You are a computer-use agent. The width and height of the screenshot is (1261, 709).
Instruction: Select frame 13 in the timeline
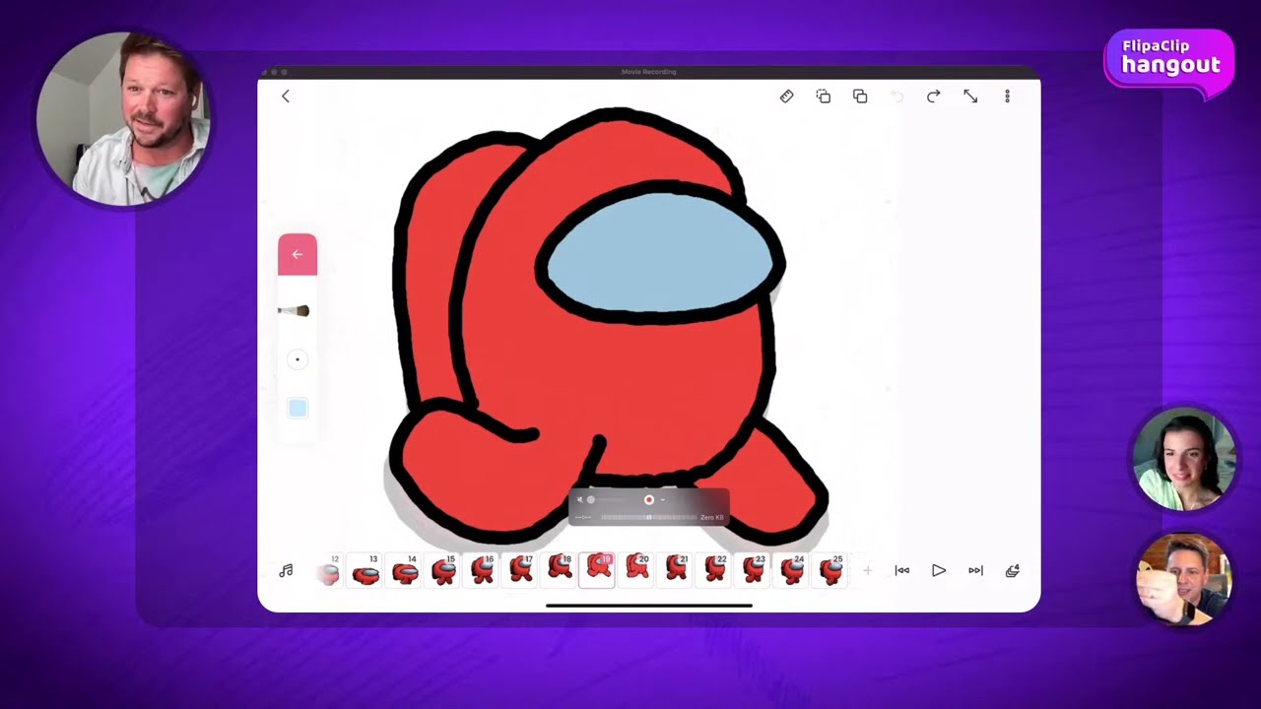[x=366, y=571]
